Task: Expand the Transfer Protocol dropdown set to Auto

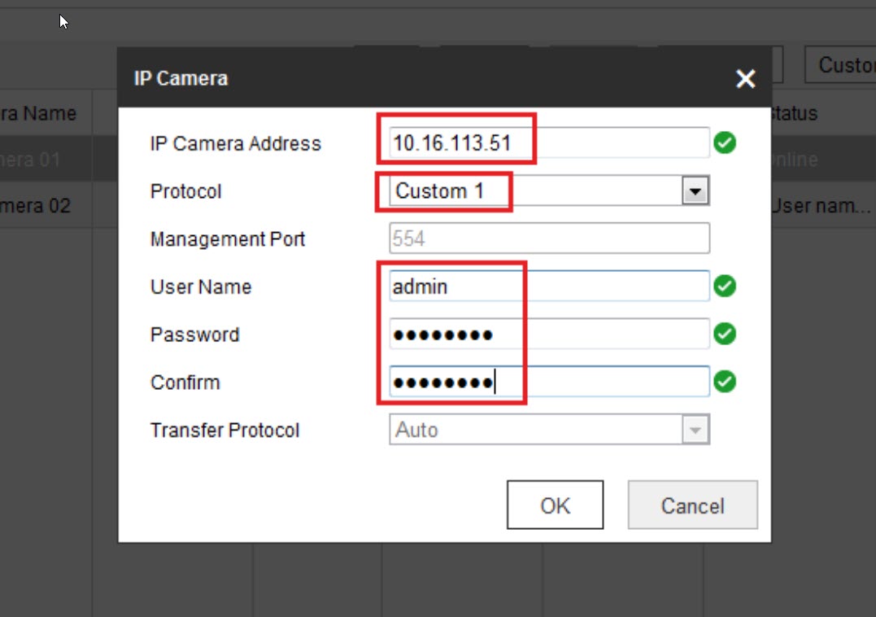Action: point(549,430)
